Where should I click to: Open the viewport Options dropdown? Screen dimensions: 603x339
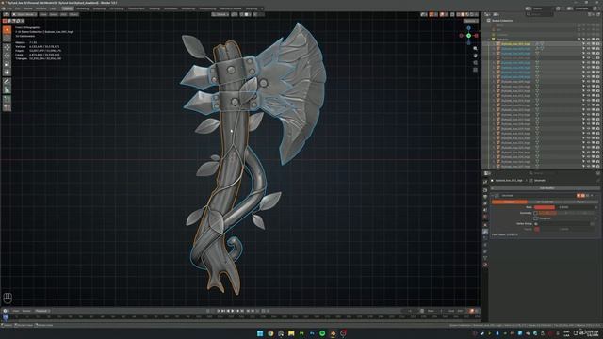coord(471,21)
